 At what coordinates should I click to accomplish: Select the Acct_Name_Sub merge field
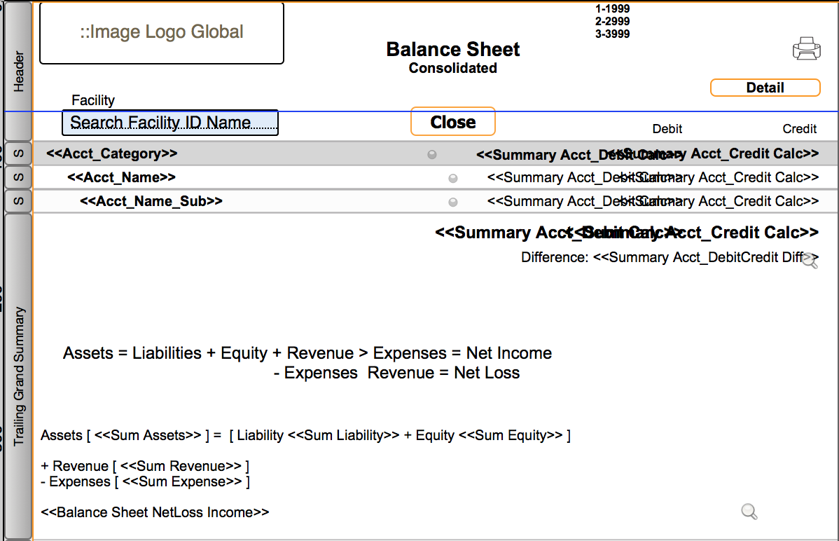(x=151, y=201)
